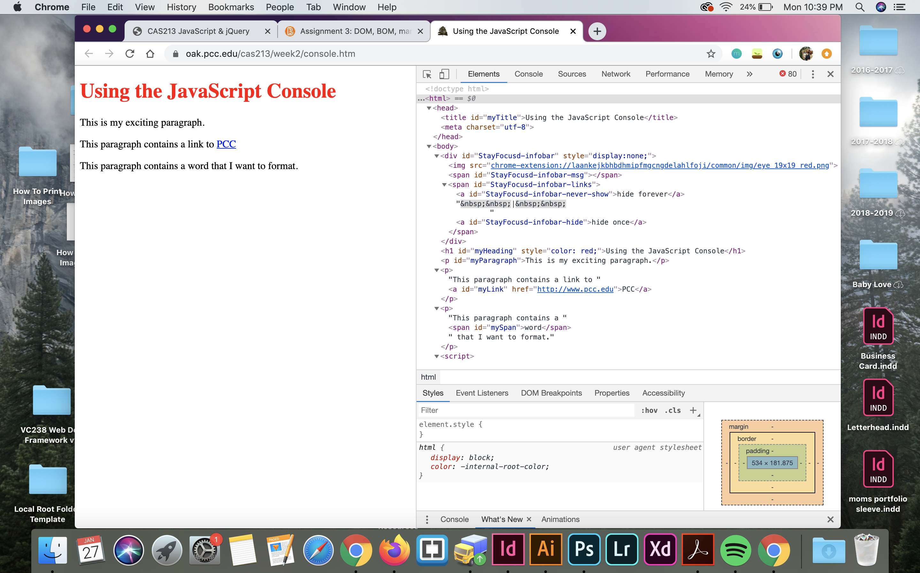Open new tab with plus button
The width and height of the screenshot is (920, 573).
click(597, 32)
